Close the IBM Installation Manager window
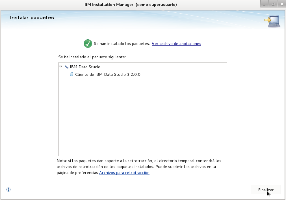Viewport: 286px width, 200px height. click(x=282, y=4)
